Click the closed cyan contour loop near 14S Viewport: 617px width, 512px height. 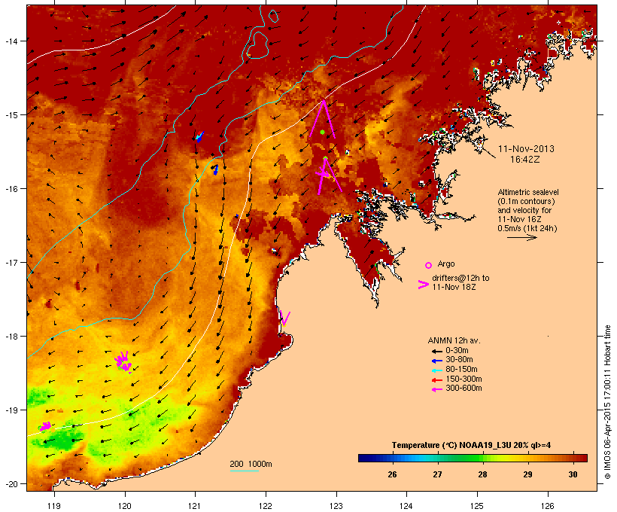(x=258, y=45)
